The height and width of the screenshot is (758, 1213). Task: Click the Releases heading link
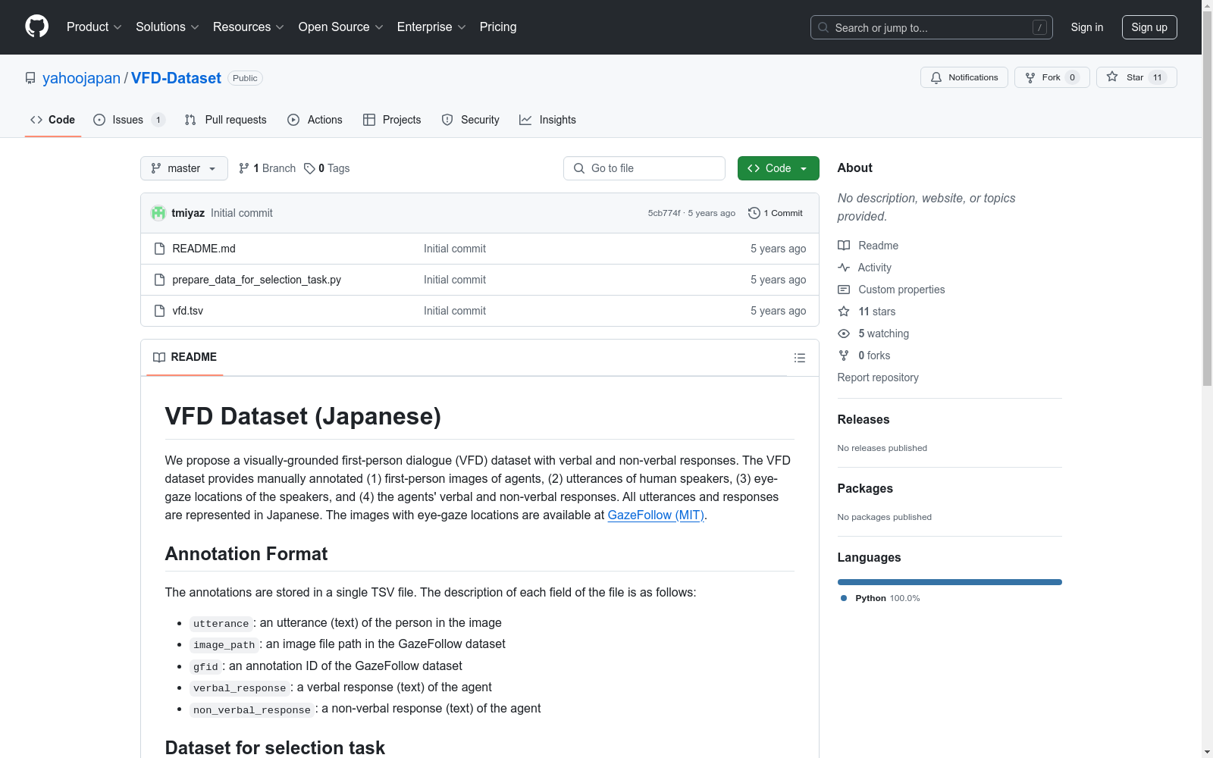[864, 419]
